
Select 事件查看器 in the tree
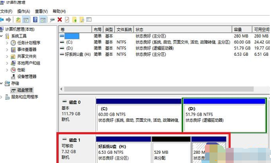(27, 49)
